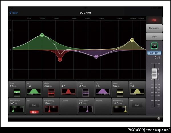Click the -5.0 dB gain value

48,86
